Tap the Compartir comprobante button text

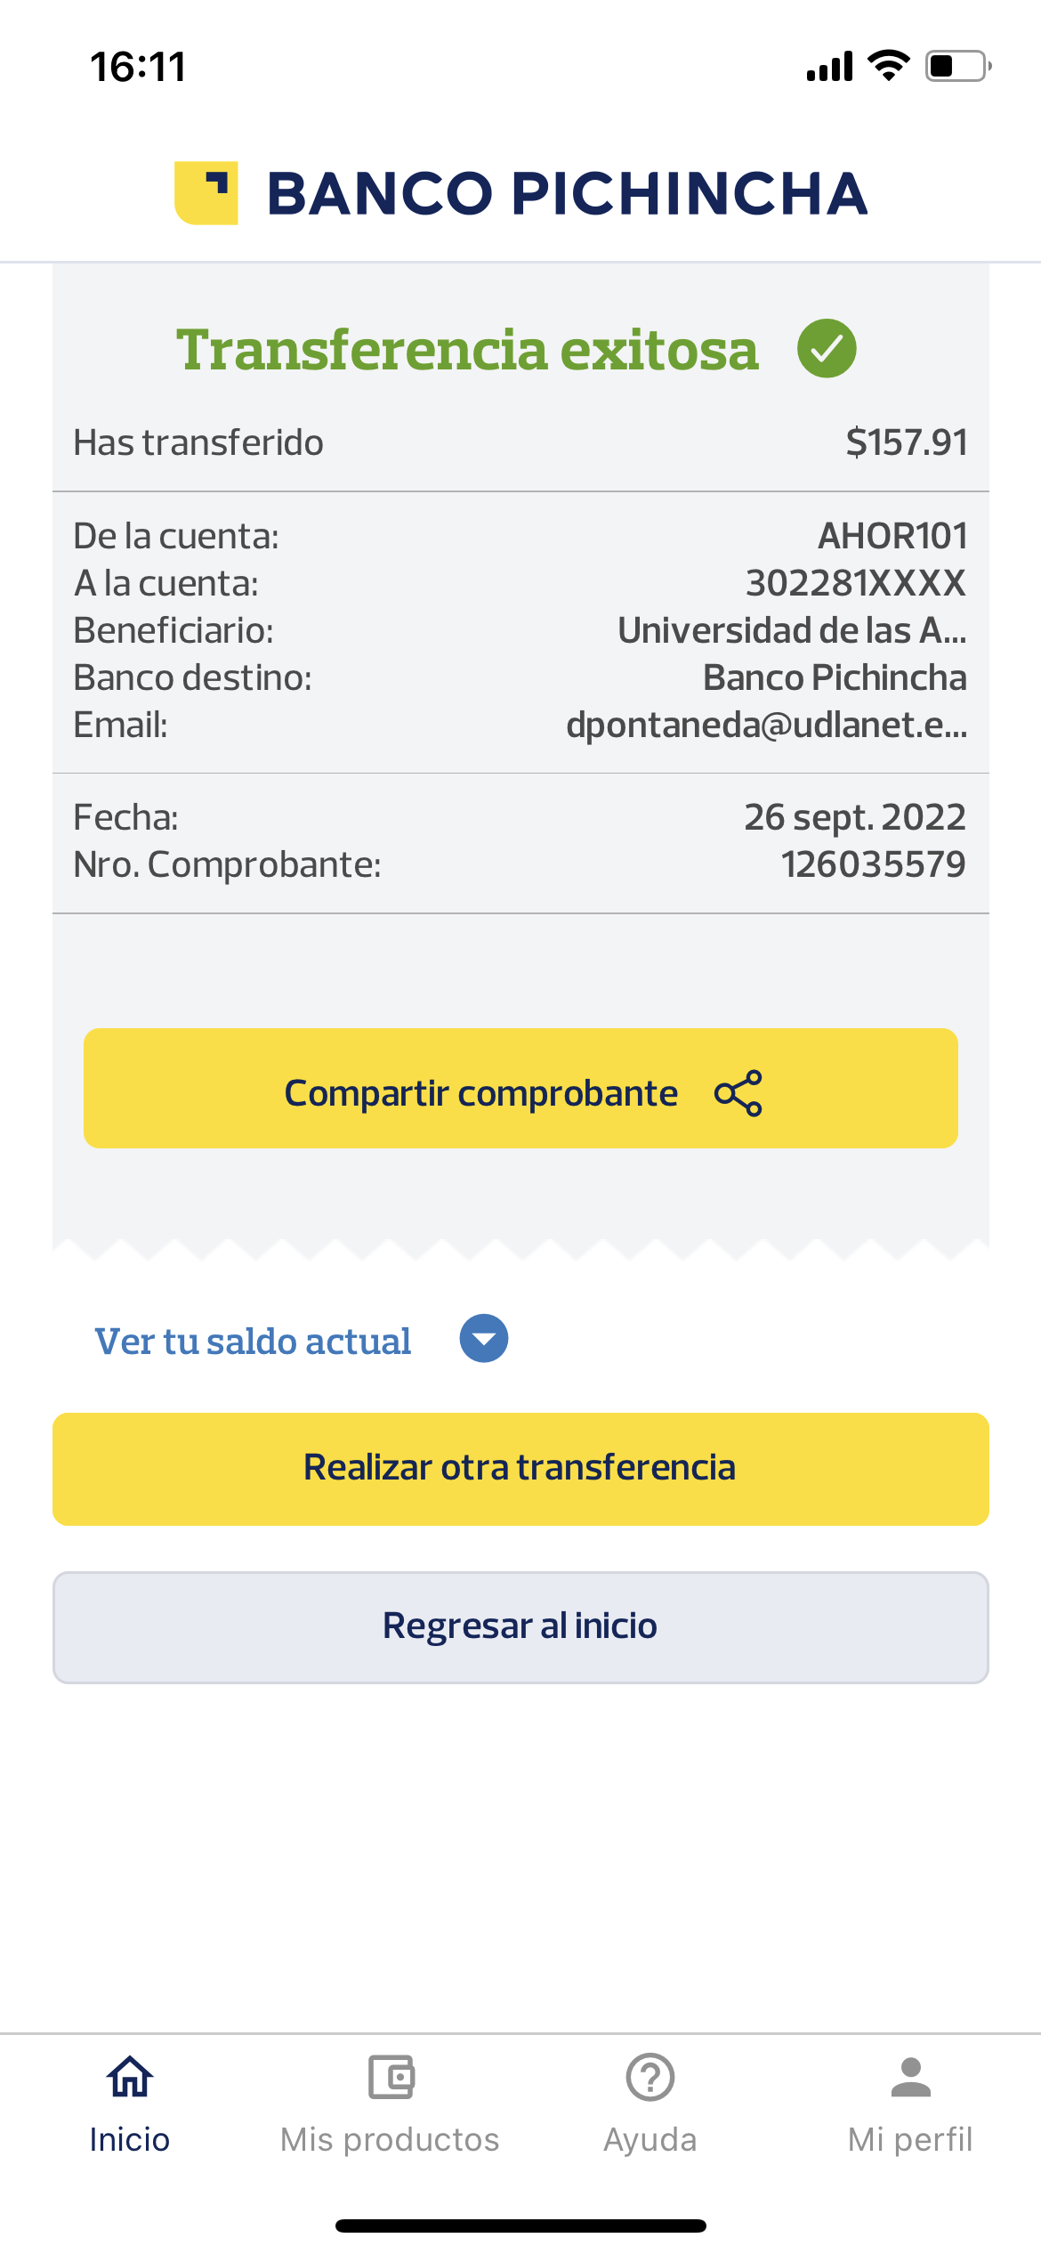tap(480, 1093)
